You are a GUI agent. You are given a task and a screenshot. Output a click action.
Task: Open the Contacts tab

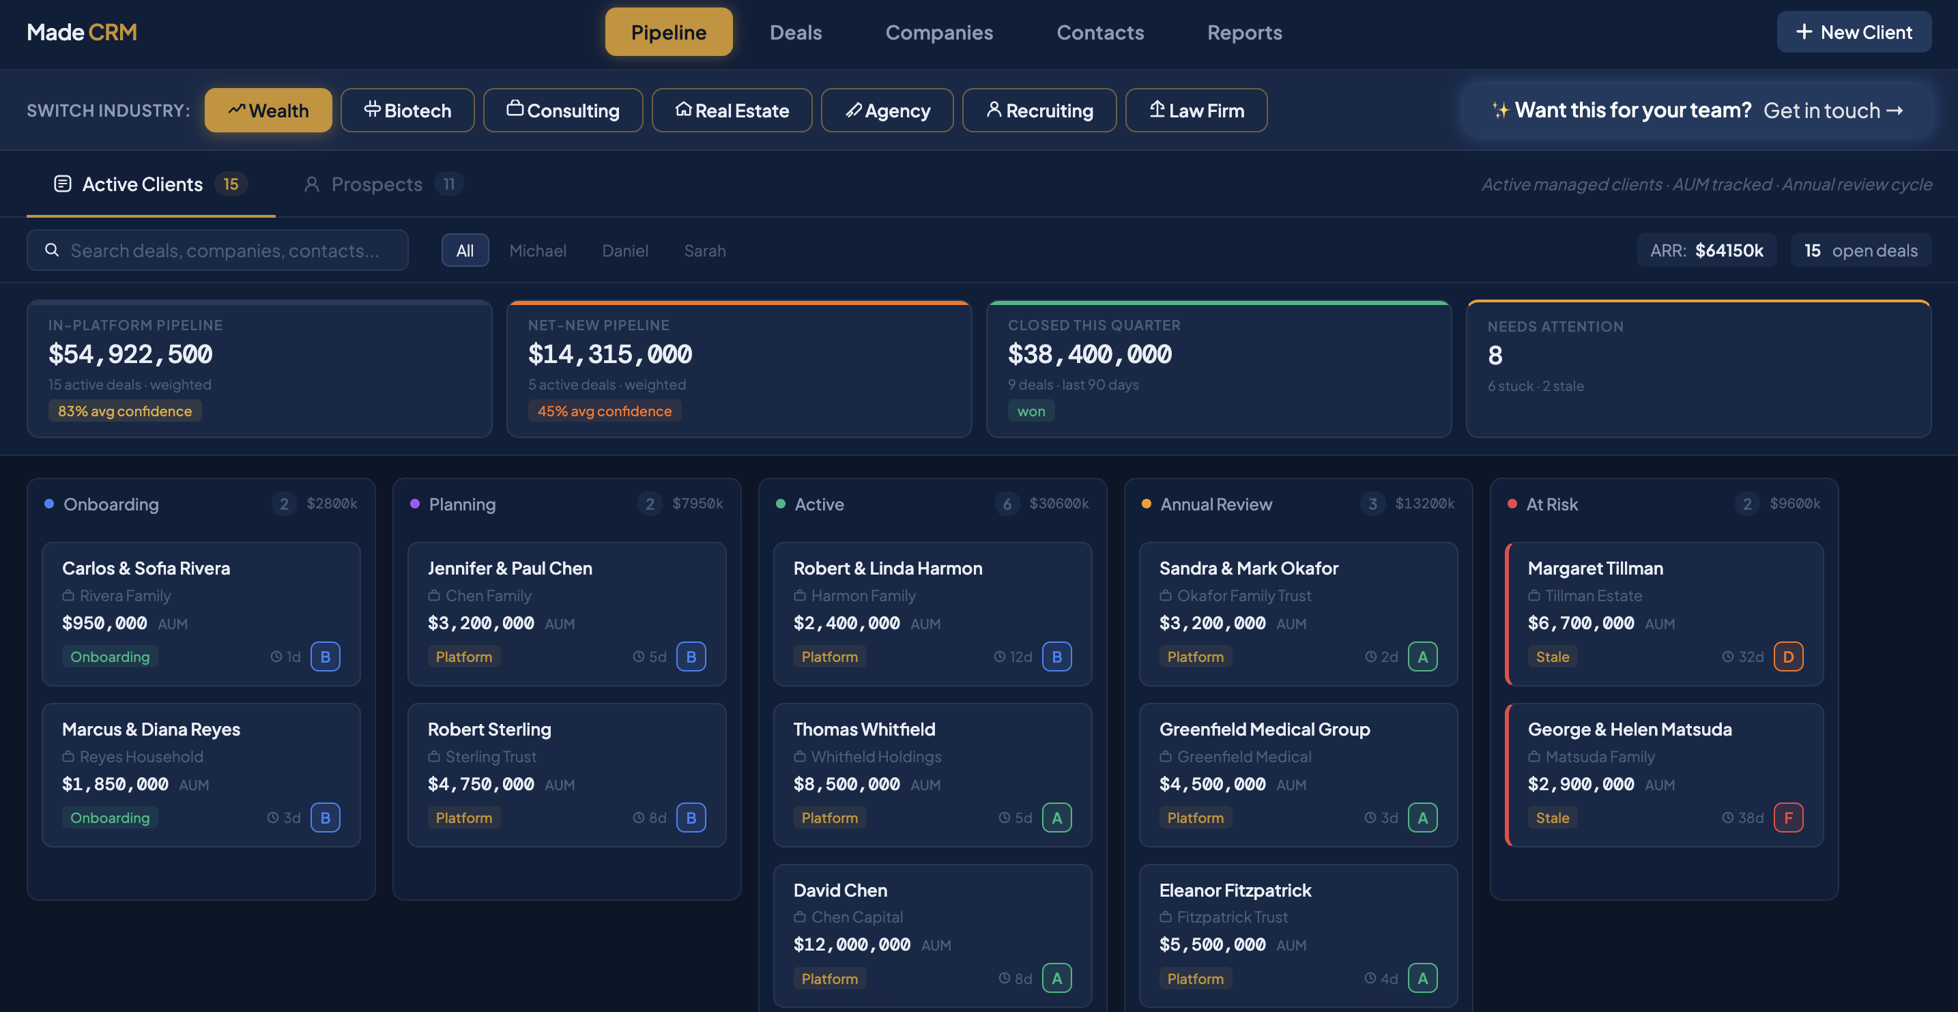click(x=1100, y=32)
